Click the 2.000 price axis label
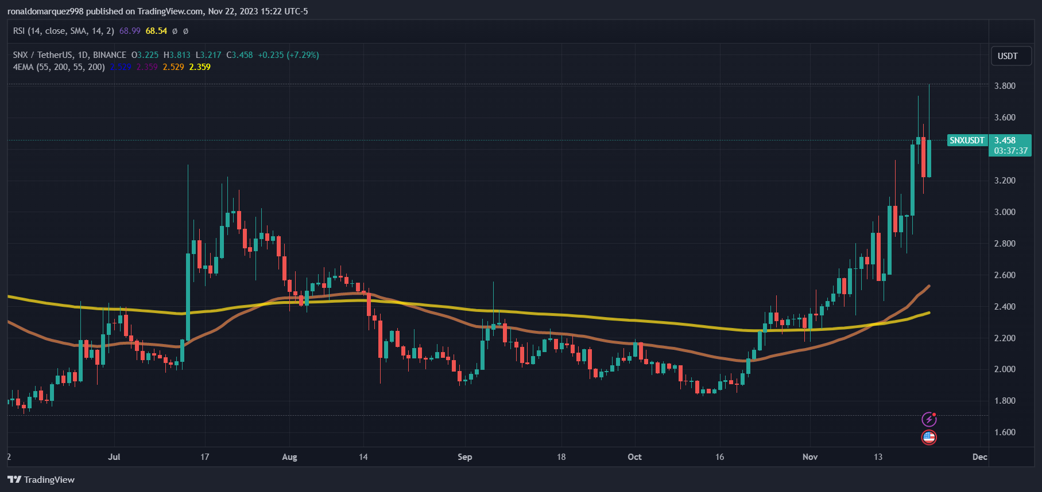1042x492 pixels. tap(1005, 369)
